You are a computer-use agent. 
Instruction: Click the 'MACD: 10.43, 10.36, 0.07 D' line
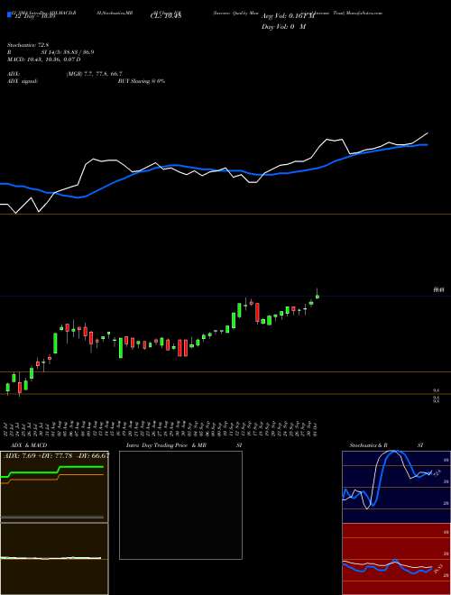tap(44, 59)
